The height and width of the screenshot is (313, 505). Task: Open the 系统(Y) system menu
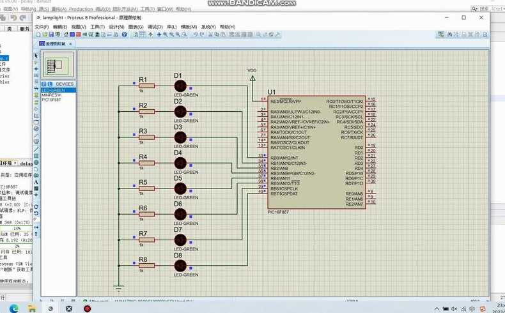[208, 27]
